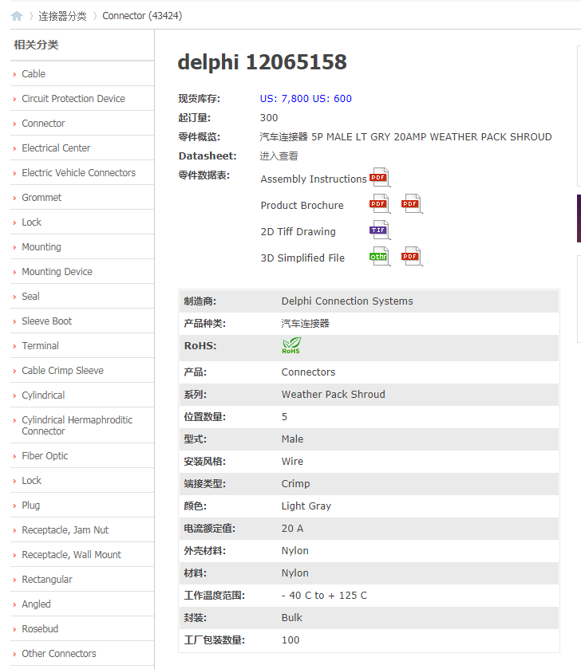Select the Plug category
Screen dimensions: 581x669
(x=31, y=506)
